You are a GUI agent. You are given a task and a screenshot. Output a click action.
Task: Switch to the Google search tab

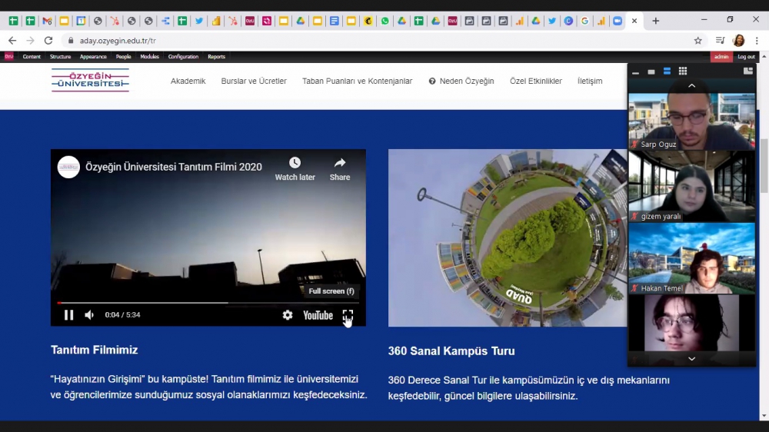[x=585, y=21]
